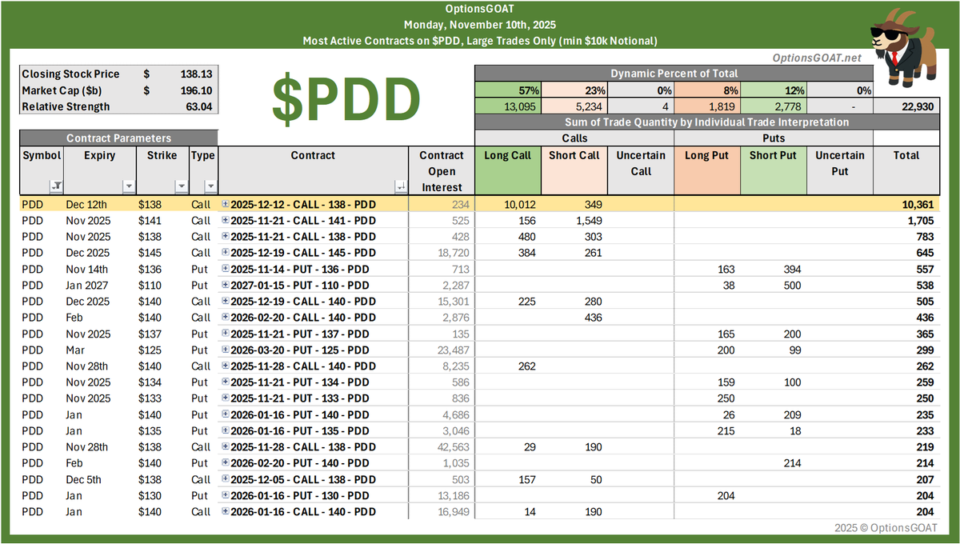Screen dimensions: 960x544
Task: Click the Contract Parameters header cell
Action: click(118, 138)
